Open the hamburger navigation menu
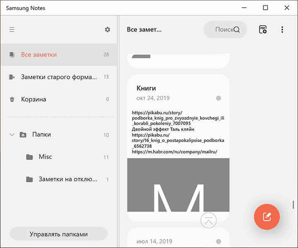The width and height of the screenshot is (298, 248). (x=12, y=29)
